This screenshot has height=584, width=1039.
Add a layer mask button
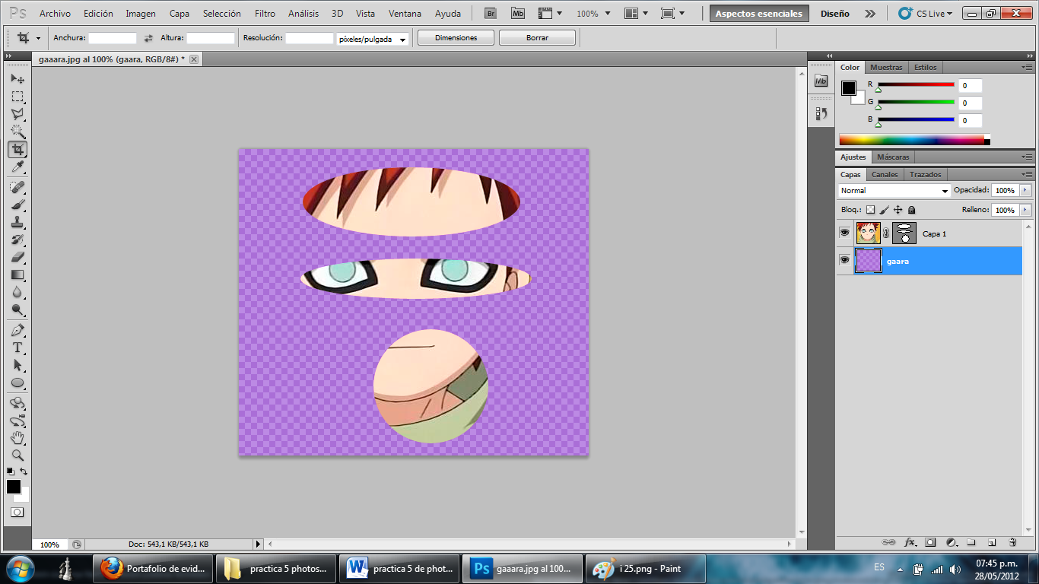pos(930,542)
